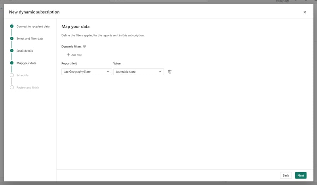317x185 pixels.
Task: Click the green check of Select and filter data
Action: coord(12,38)
